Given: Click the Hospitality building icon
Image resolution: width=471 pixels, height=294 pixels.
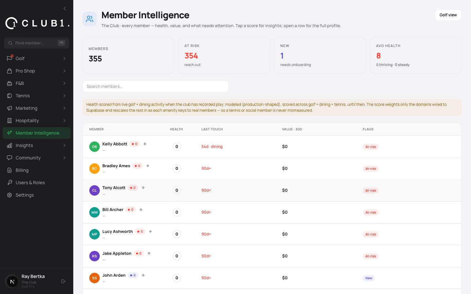Looking at the screenshot, I should pos(9,121).
